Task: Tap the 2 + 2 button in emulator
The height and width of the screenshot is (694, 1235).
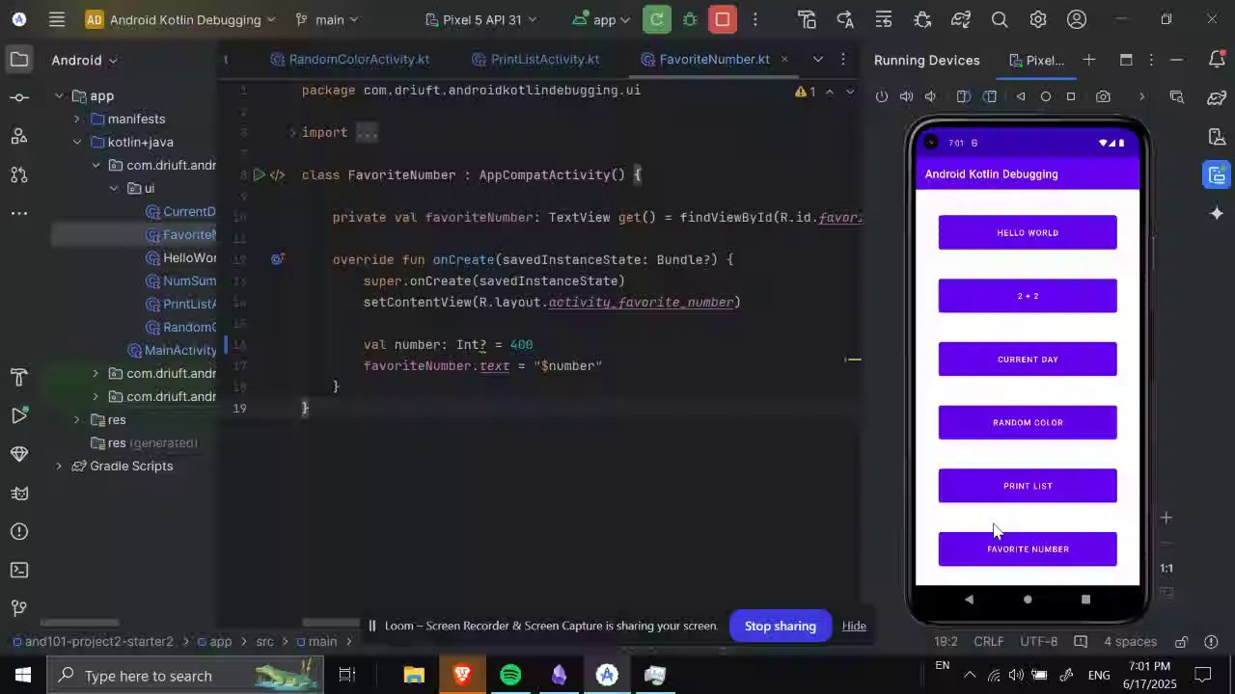Action: (x=1028, y=296)
